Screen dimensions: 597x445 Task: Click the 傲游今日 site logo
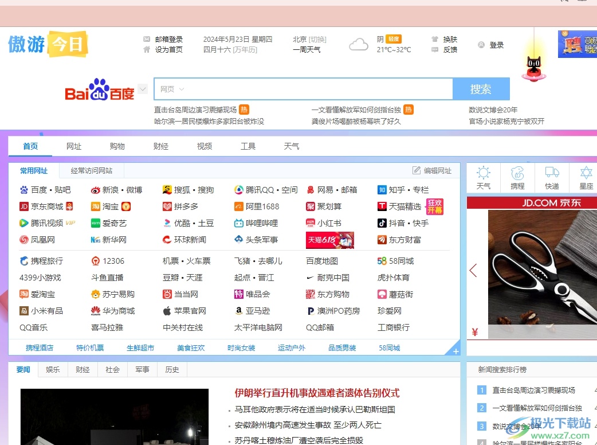tap(48, 44)
